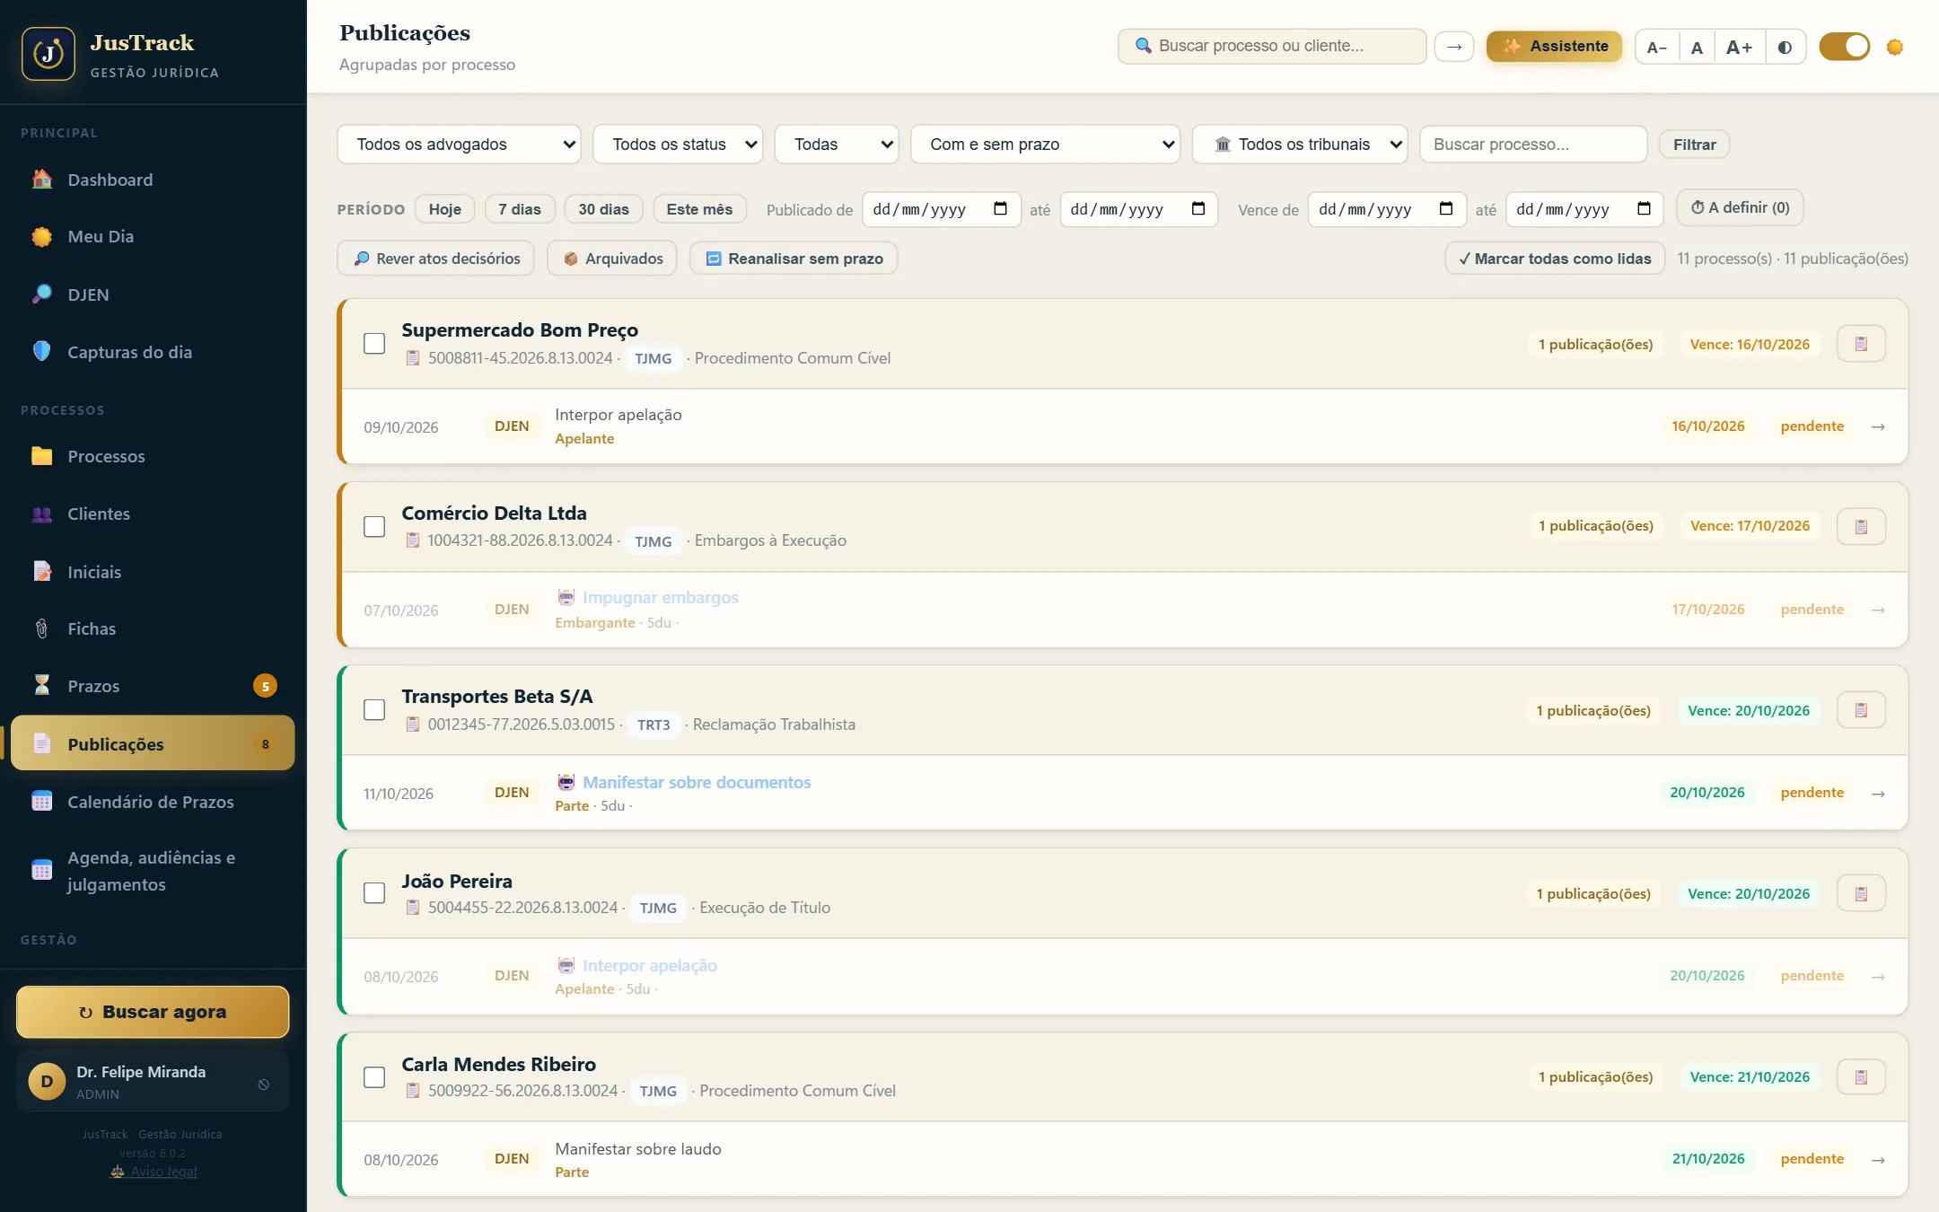Open the Todos os advogados dropdown

click(x=460, y=145)
